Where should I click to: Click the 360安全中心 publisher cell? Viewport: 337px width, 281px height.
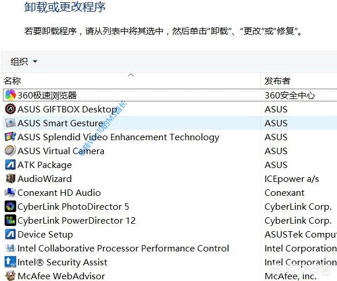click(289, 96)
